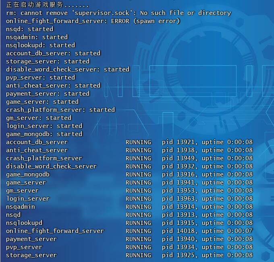Click nsqd name in status list
274x262 pixels.
[x=13, y=215]
